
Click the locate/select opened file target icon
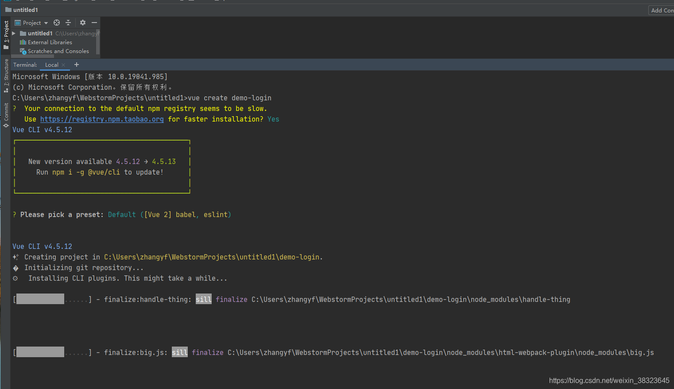[57, 23]
